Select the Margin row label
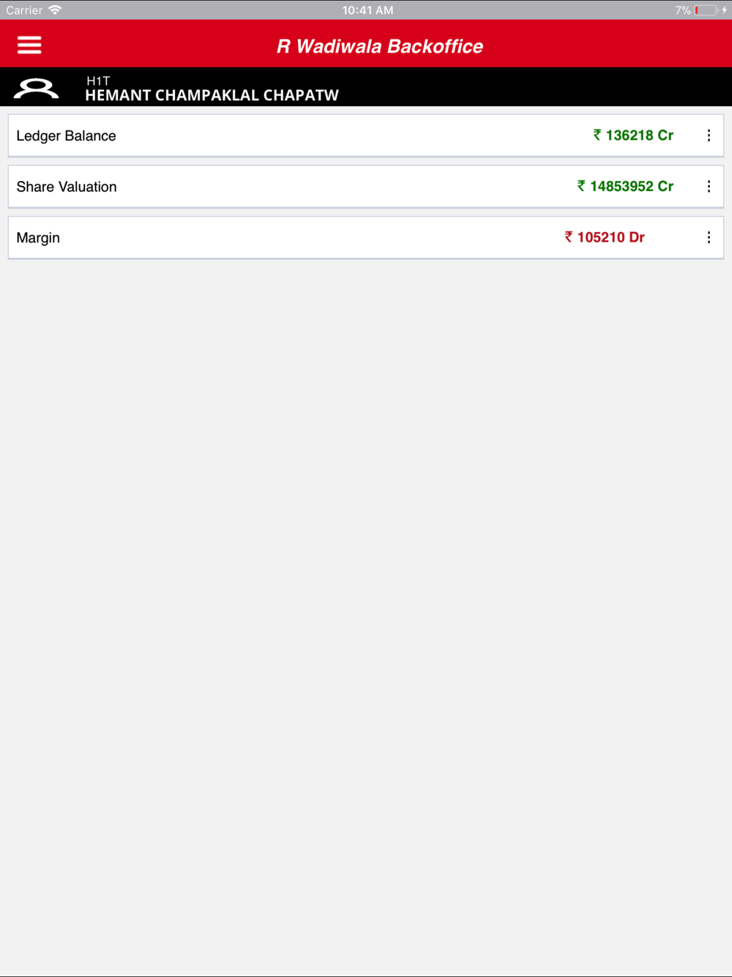732x977 pixels. coord(38,238)
